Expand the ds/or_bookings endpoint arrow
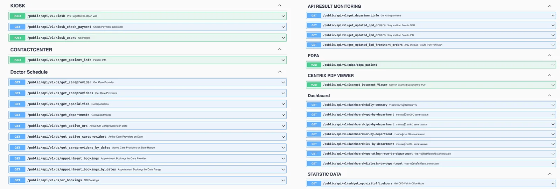This screenshot has width=560, height=189. [283, 180]
